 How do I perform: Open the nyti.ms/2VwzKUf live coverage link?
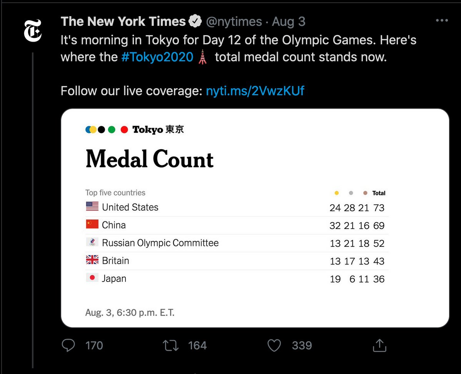coord(255,91)
